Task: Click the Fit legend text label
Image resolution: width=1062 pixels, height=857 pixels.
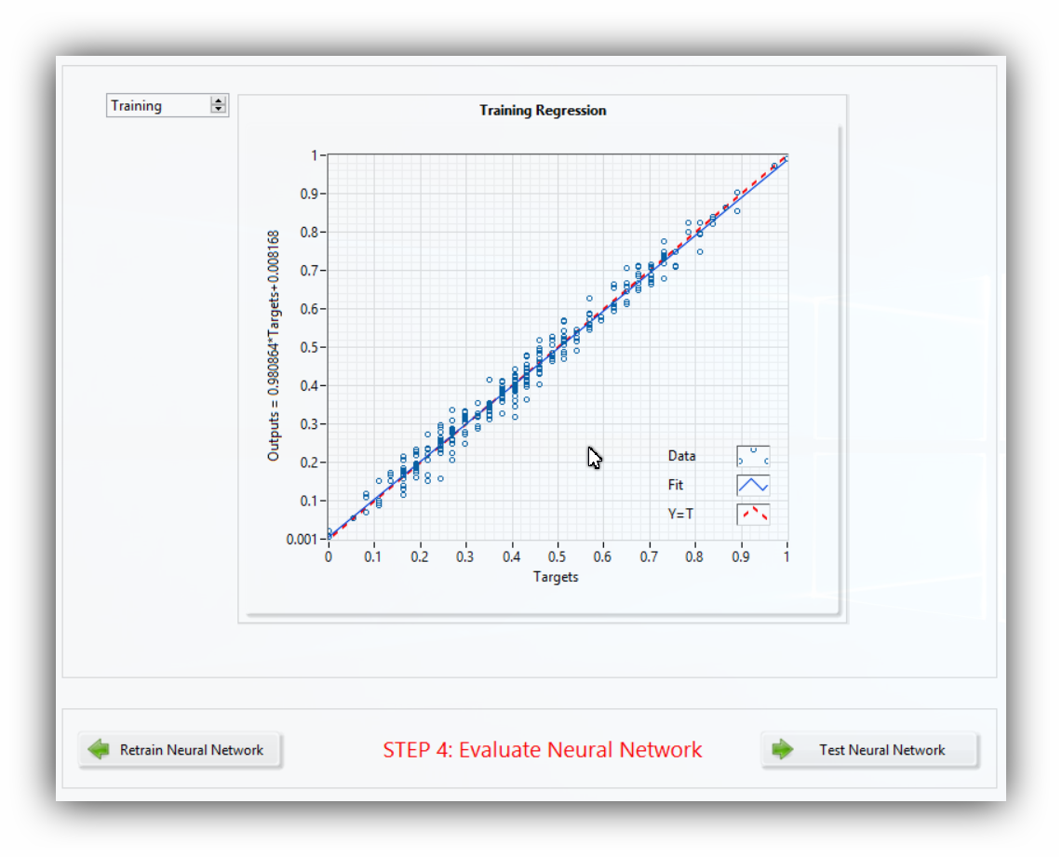Action: pos(676,485)
